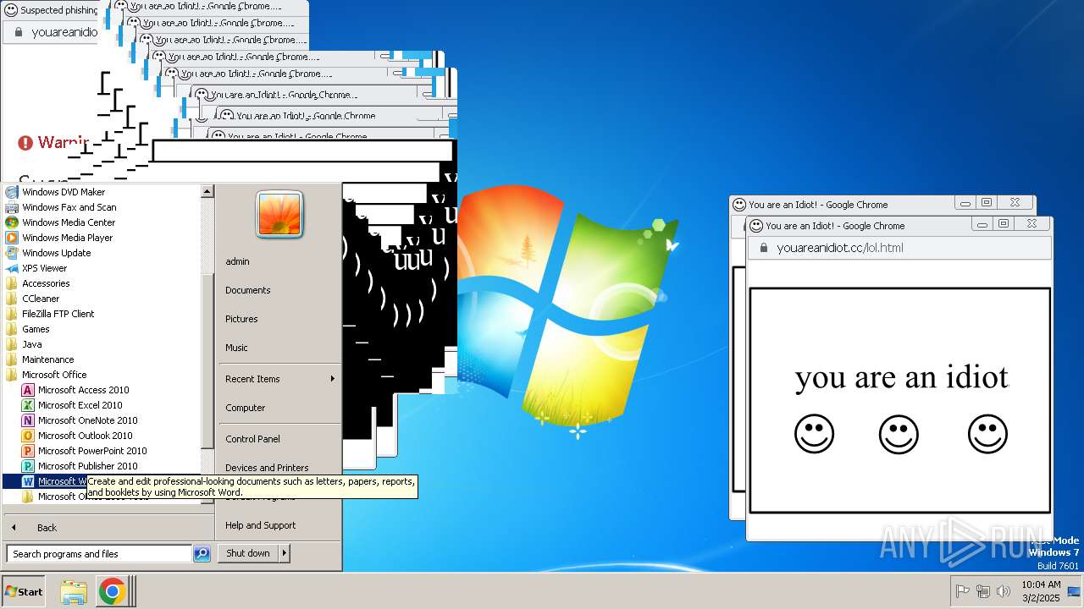The image size is (1084, 609).
Task: Open the admin user folder
Action: tap(237, 261)
